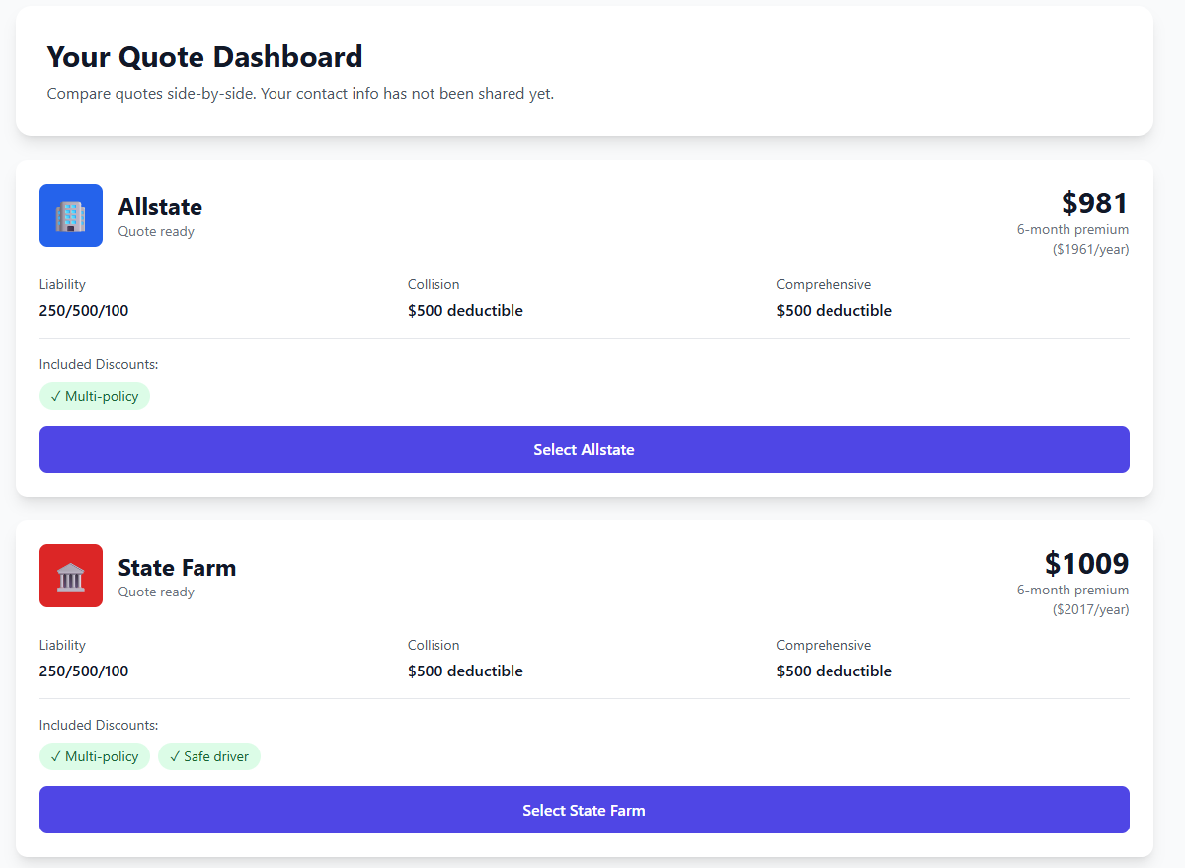This screenshot has width=1185, height=868.
Task: Click the Quote ready status under State Farm
Action: [156, 592]
